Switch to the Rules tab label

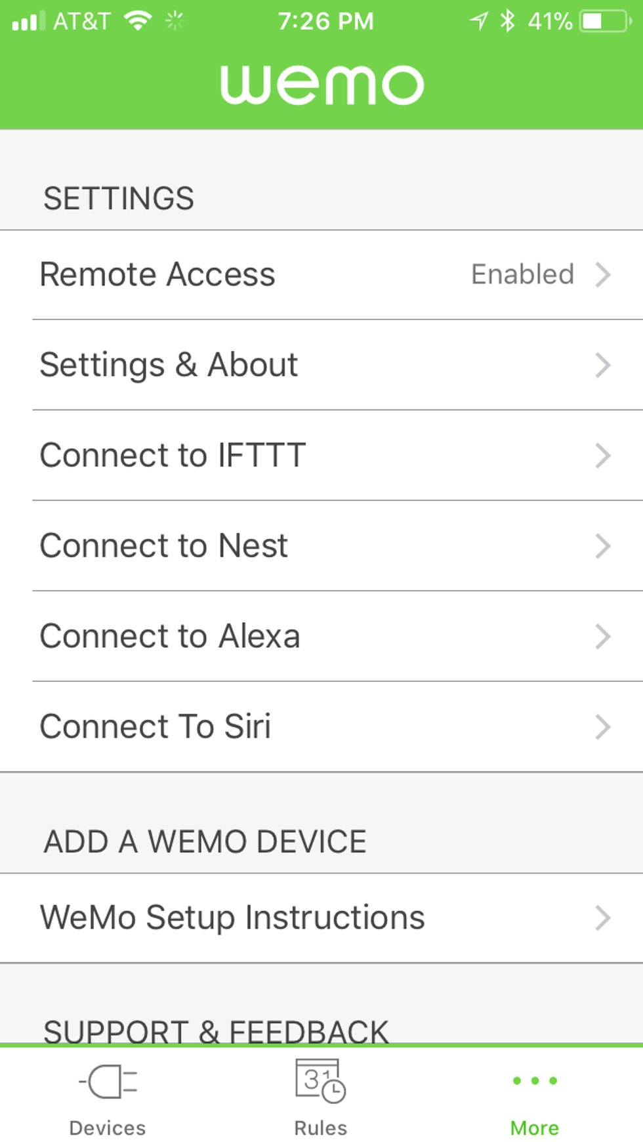[320, 1128]
